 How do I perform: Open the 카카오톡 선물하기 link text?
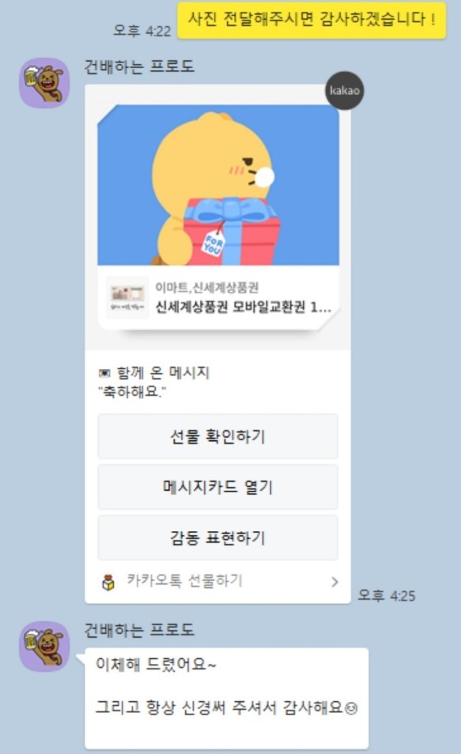[184, 580]
